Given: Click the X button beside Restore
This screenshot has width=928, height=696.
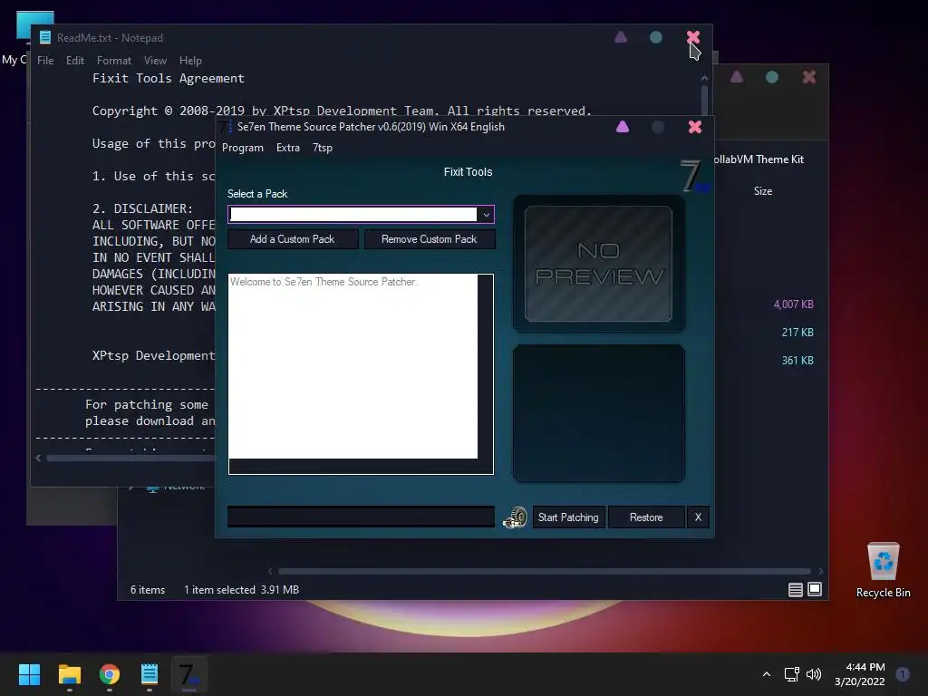Looking at the screenshot, I should (698, 517).
